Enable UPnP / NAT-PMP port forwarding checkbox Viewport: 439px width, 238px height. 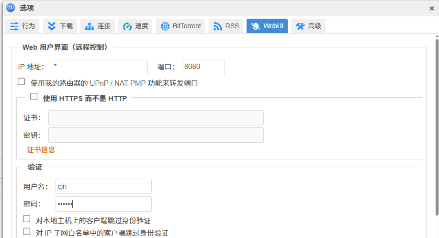tap(21, 82)
